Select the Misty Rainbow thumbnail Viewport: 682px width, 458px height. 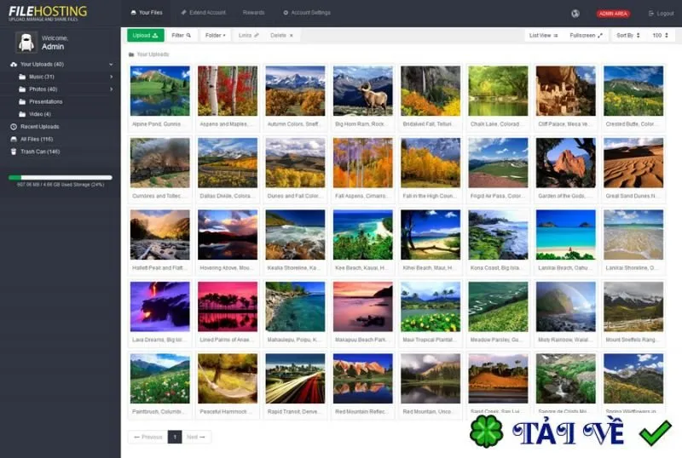click(x=566, y=306)
